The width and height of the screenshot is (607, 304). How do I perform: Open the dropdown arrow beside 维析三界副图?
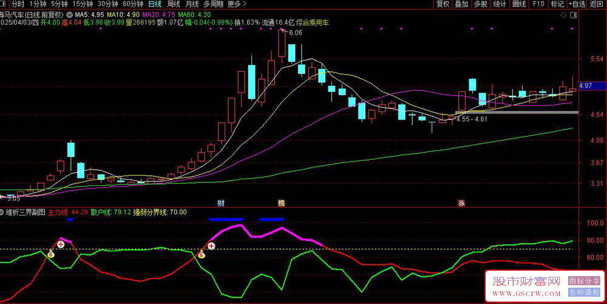click(2, 212)
